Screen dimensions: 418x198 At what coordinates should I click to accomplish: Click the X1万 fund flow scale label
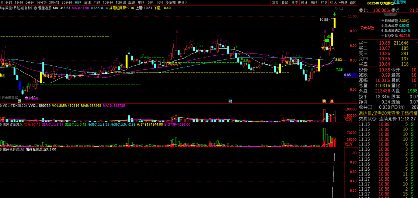[x=349, y=144]
